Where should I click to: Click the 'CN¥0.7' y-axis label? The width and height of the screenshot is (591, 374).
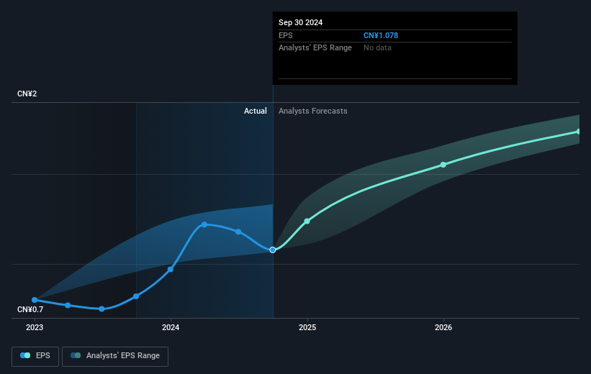[x=30, y=309]
